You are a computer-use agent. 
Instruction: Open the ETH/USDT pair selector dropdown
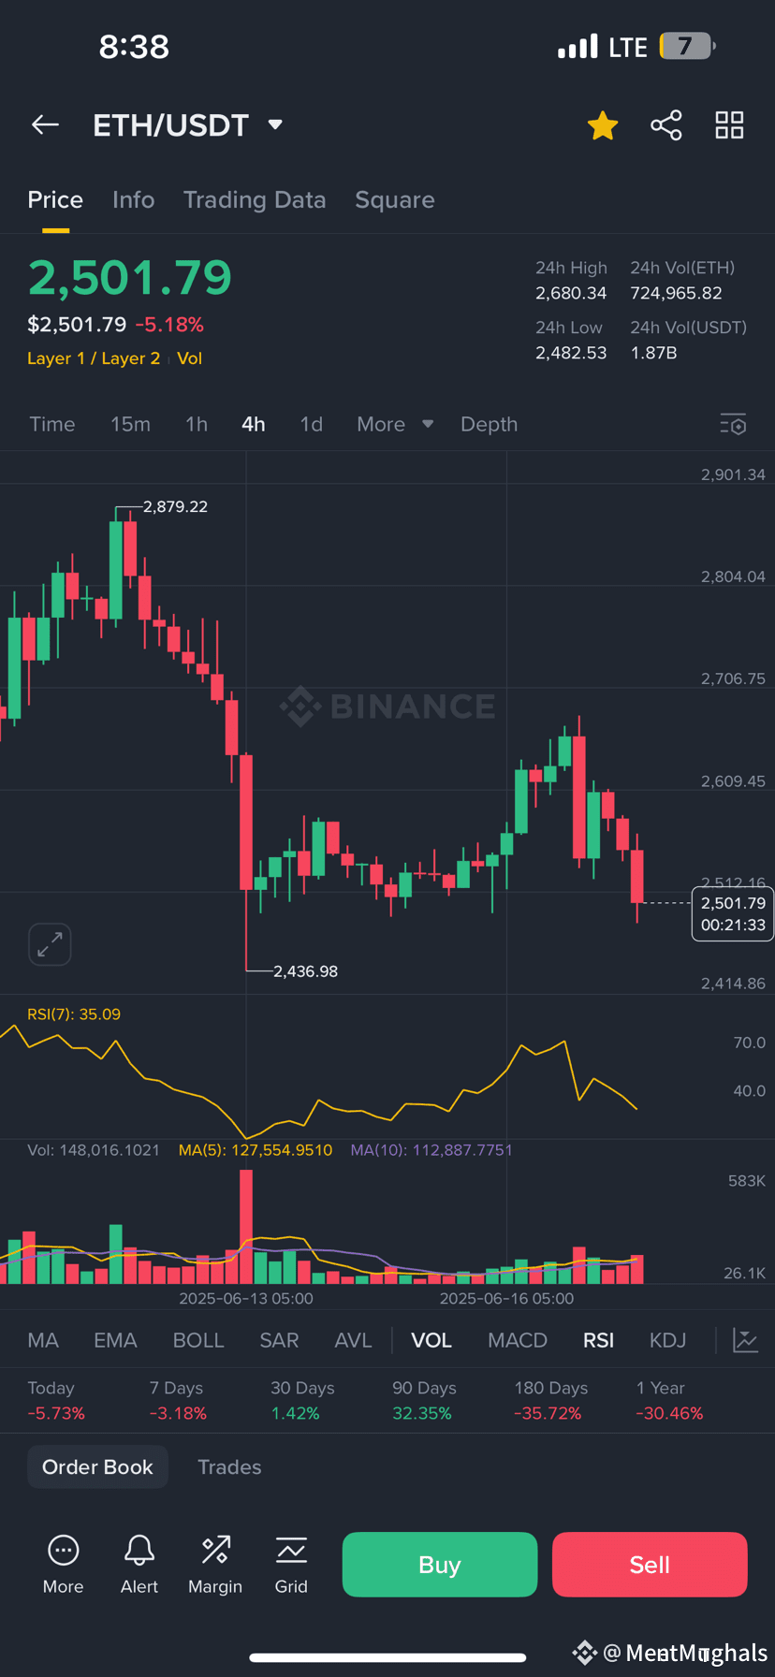click(x=188, y=125)
